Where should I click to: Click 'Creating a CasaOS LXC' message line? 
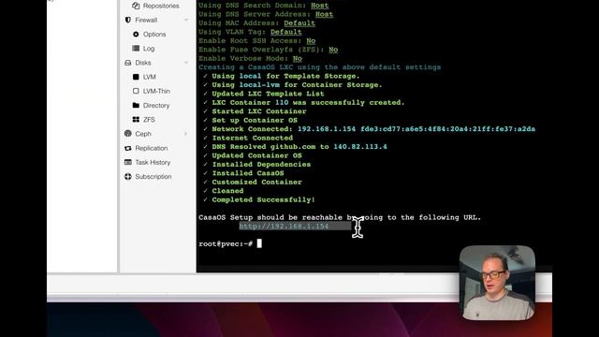point(319,67)
